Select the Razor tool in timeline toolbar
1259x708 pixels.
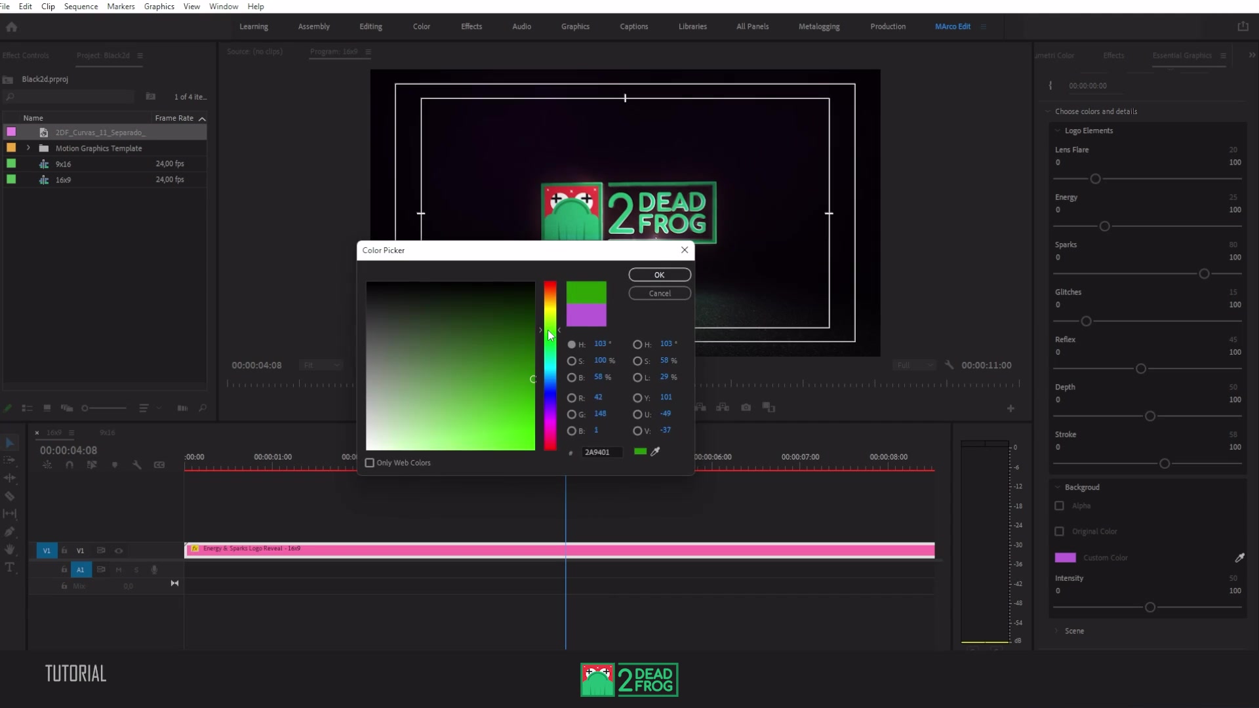click(10, 496)
